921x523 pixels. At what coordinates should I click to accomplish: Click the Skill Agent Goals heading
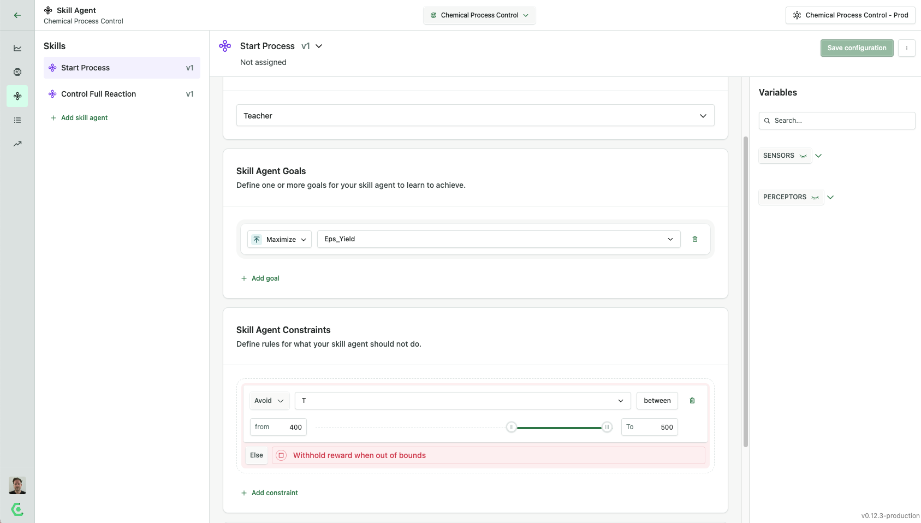tap(271, 171)
